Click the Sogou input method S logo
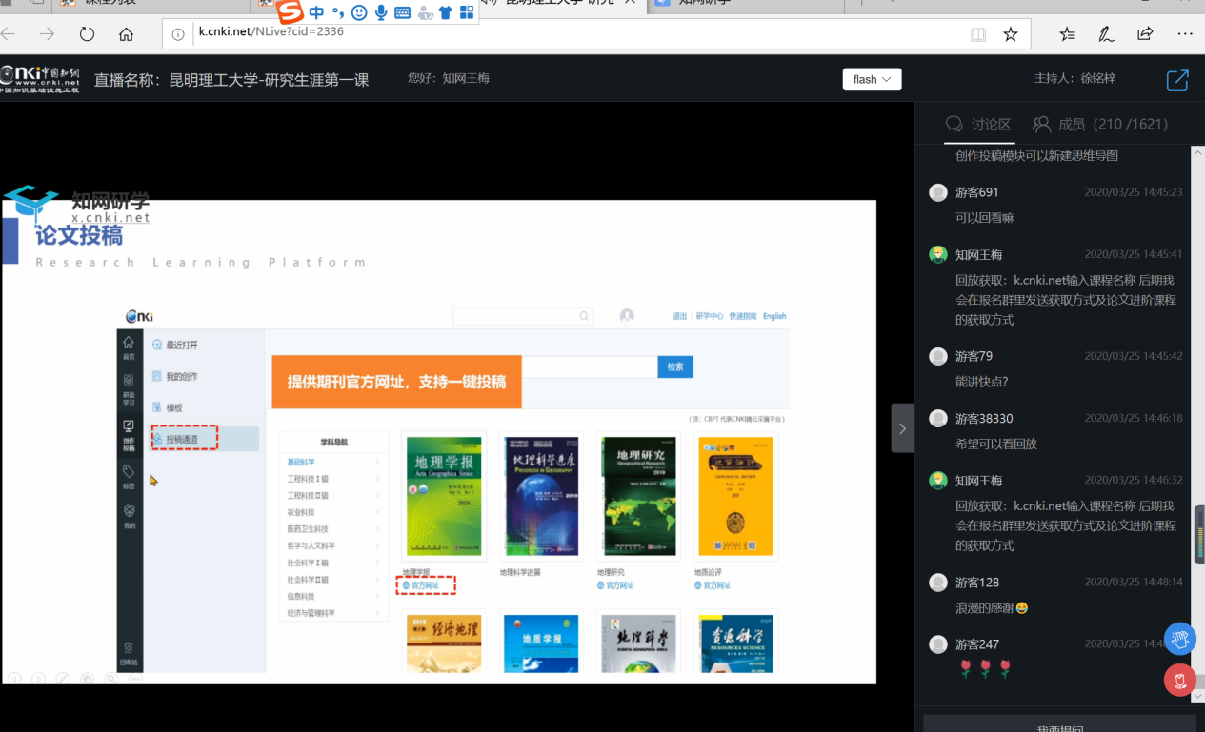Viewport: 1205px width, 732px height. tap(291, 11)
